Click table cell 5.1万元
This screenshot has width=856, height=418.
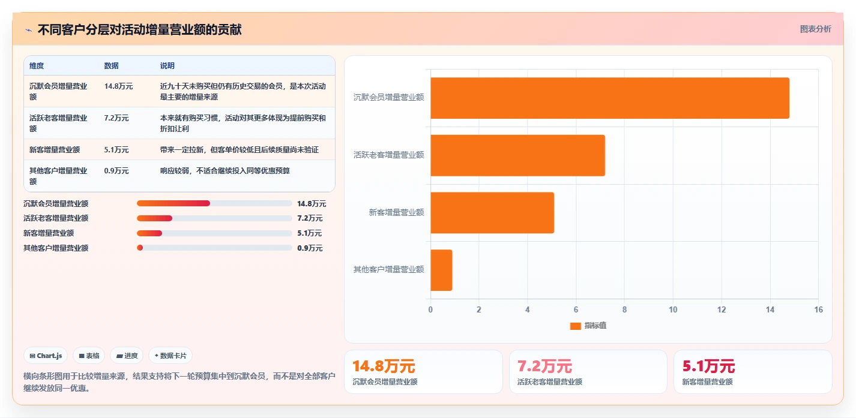point(116,150)
